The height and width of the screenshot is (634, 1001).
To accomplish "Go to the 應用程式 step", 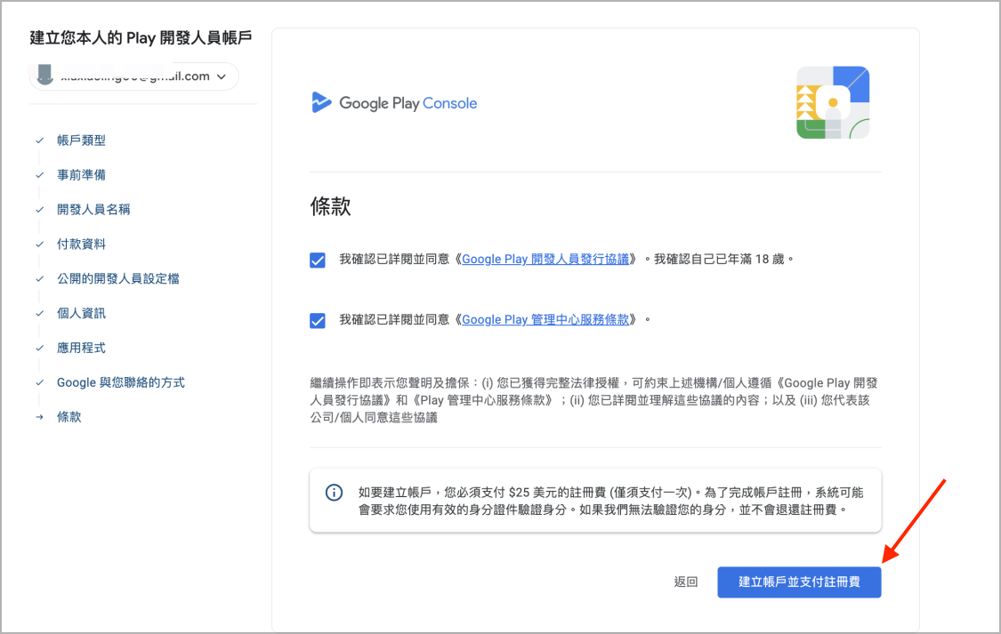I will point(81,348).
